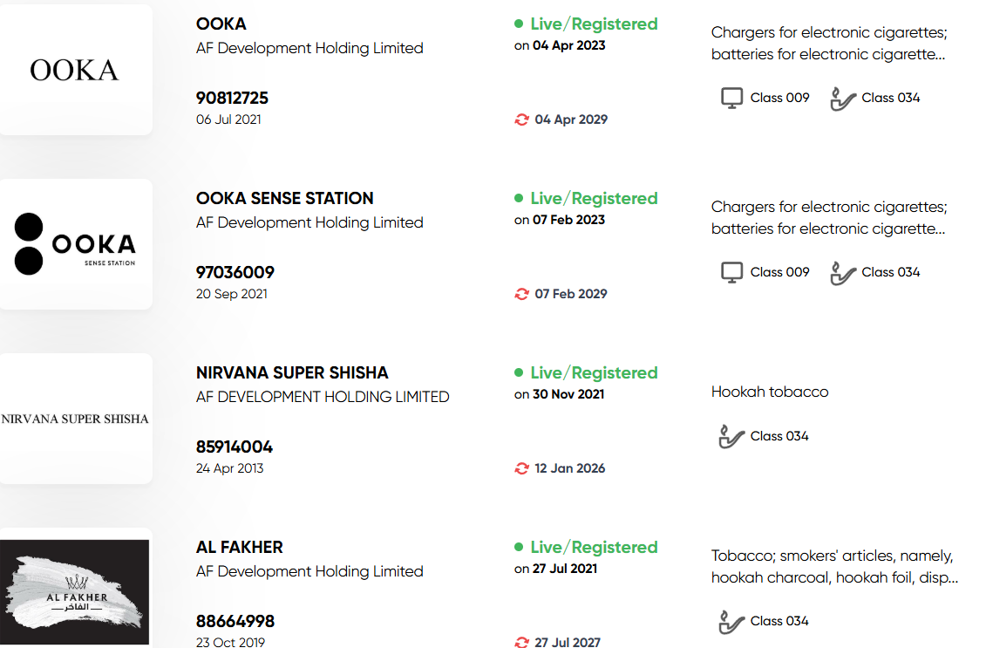This screenshot has height=648, width=986.
Task: Click renewal icon next to 07 Feb 2029
Action: (x=521, y=294)
